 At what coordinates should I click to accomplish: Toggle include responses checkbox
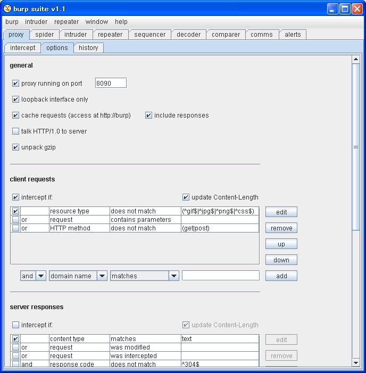click(x=148, y=115)
